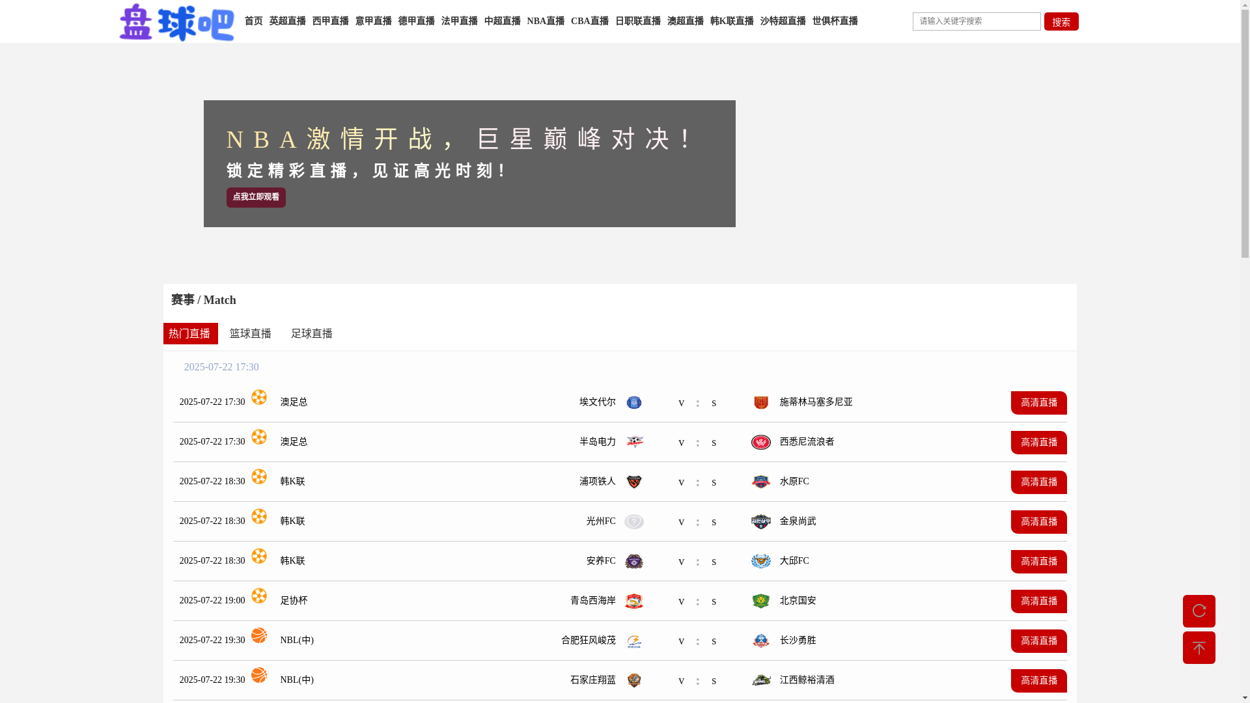Click the 金泉尚武 team logo

click(x=760, y=522)
